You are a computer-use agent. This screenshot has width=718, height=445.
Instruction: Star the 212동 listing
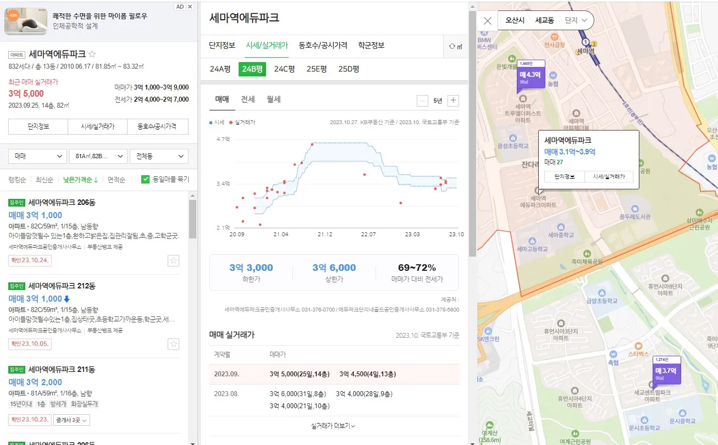(x=174, y=344)
